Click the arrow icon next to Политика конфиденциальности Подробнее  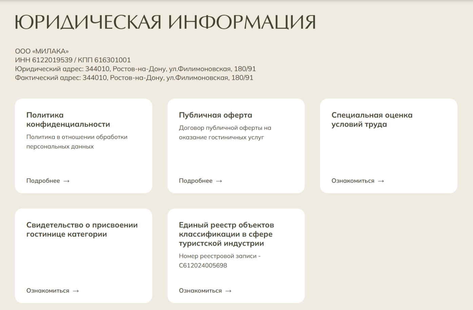(x=66, y=181)
